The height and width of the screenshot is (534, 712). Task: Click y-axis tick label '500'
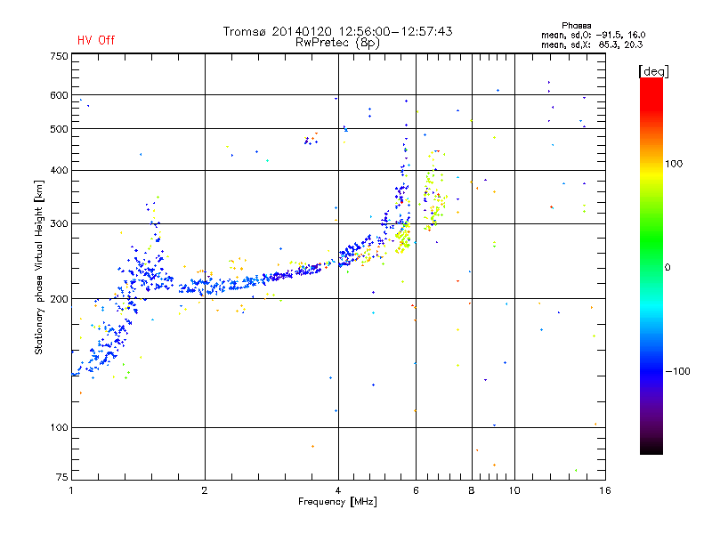point(59,129)
